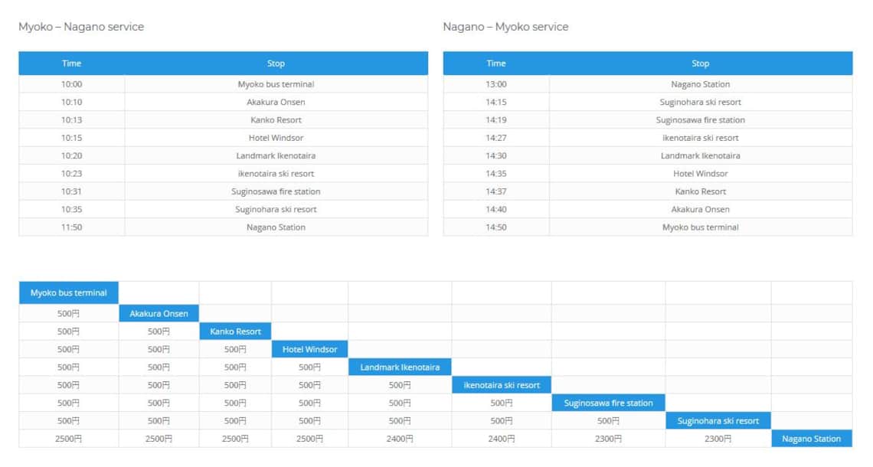
Task: Select the 14:37 time cell
Action: (x=496, y=191)
